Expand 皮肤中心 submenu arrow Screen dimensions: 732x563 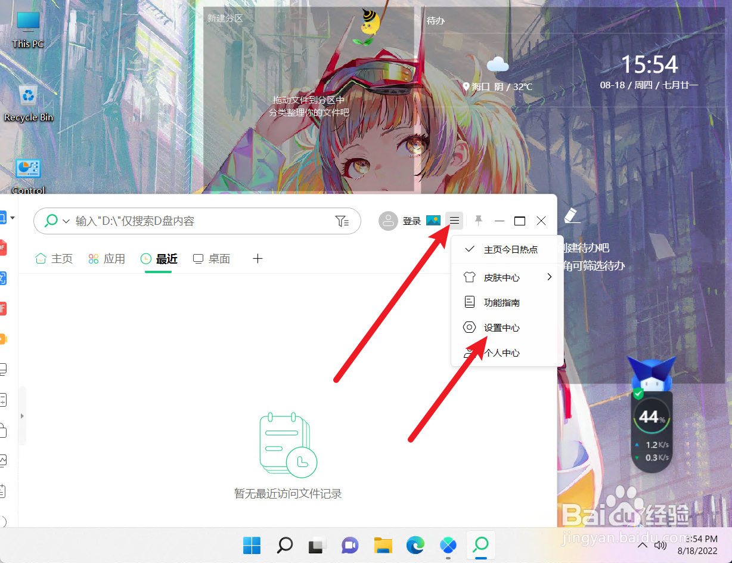(549, 277)
